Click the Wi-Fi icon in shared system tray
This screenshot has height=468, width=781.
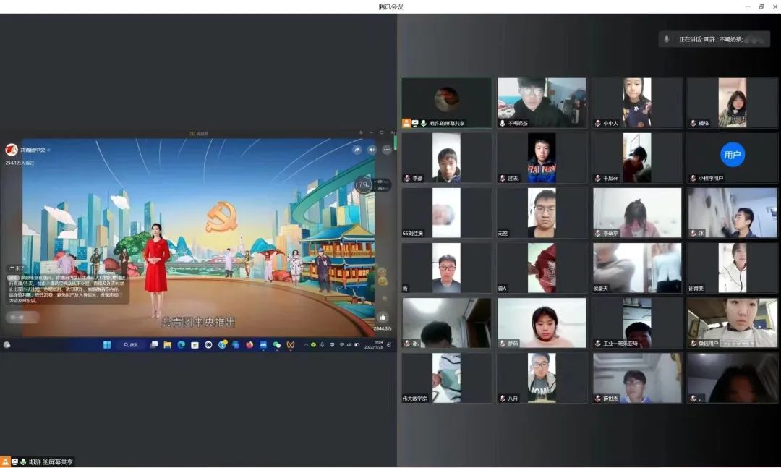tap(341, 345)
